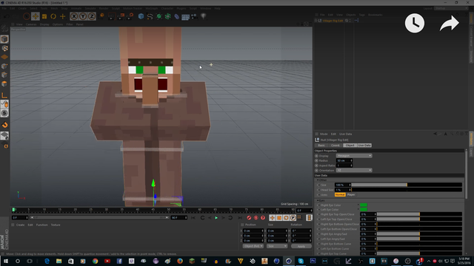474x266 pixels.
Task: Click the YouTube share arrow icon
Action: (450, 23)
